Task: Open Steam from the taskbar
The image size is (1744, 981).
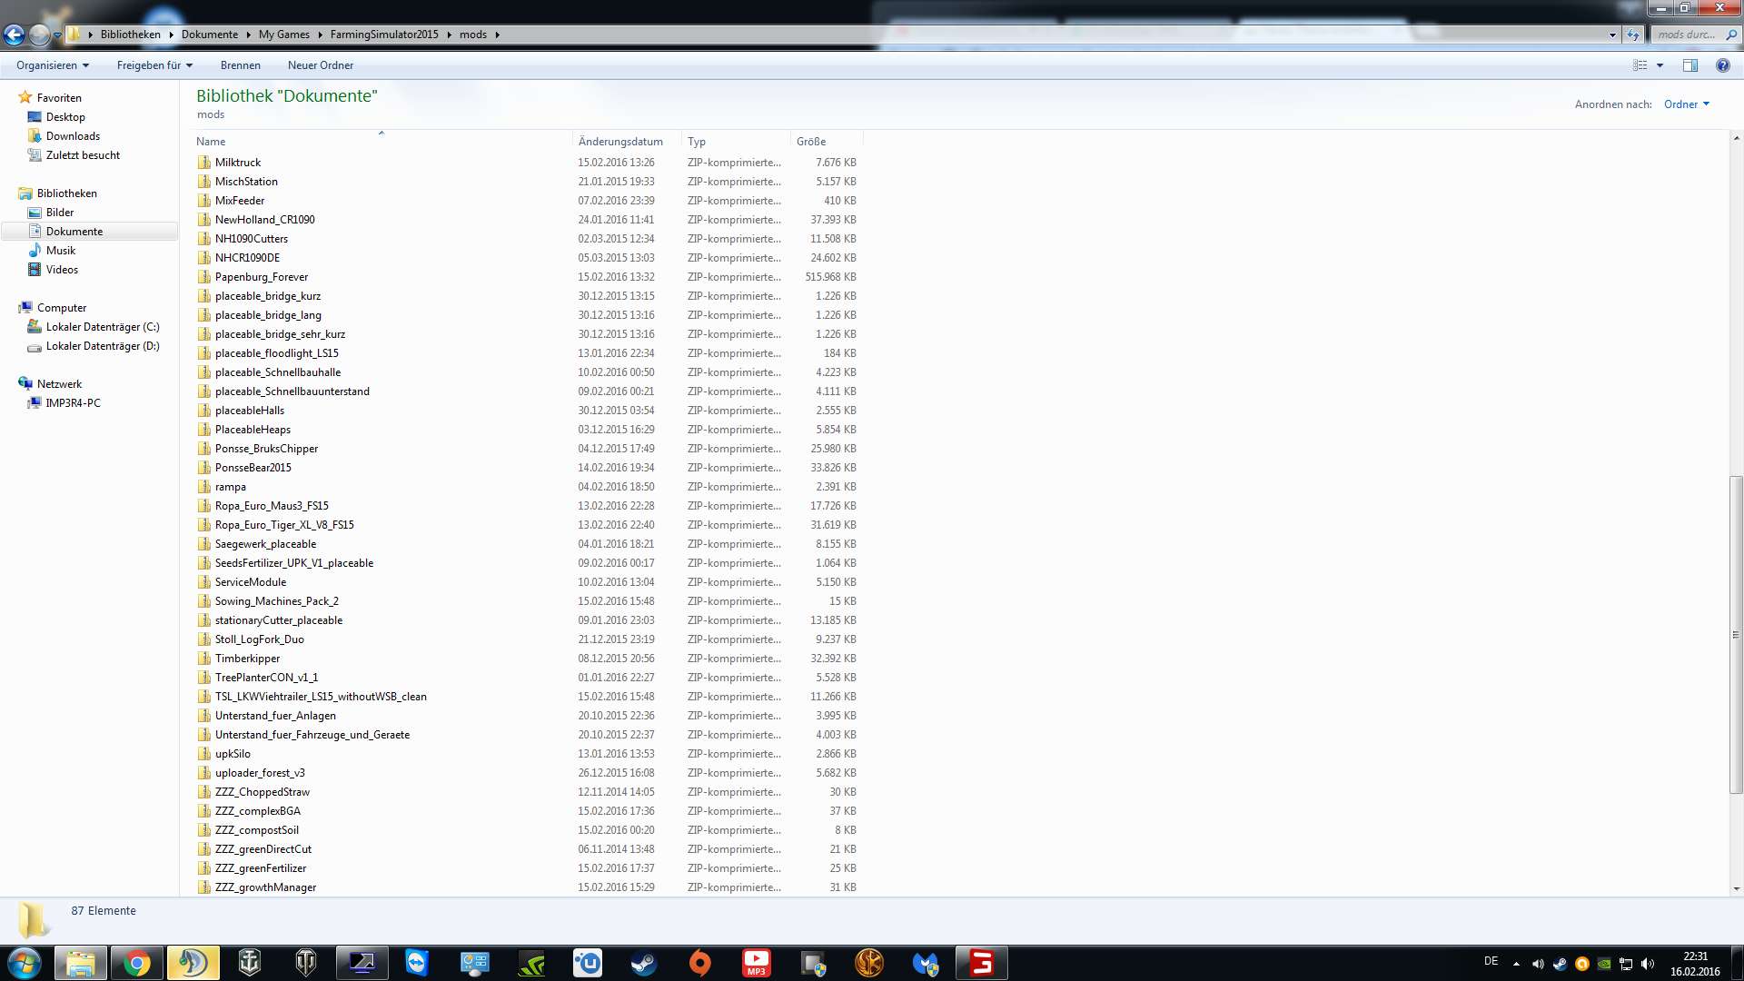Action: tap(644, 963)
